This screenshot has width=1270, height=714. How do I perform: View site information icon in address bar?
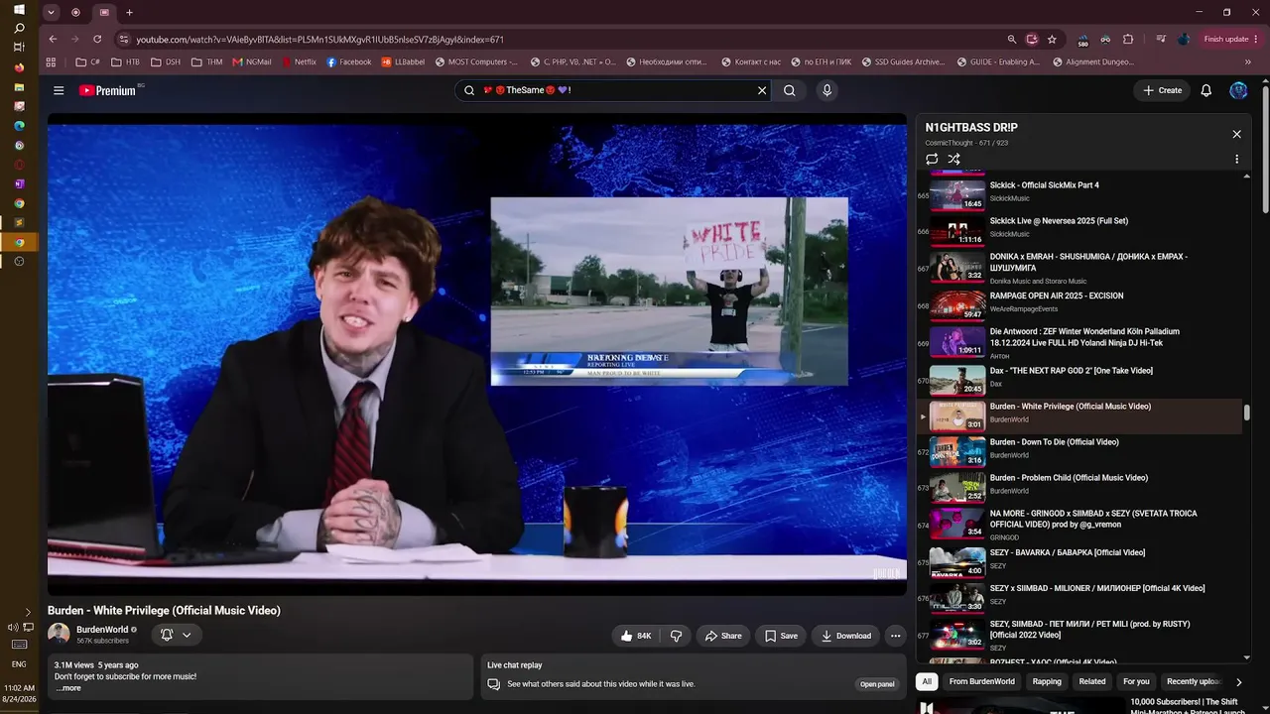pos(123,39)
